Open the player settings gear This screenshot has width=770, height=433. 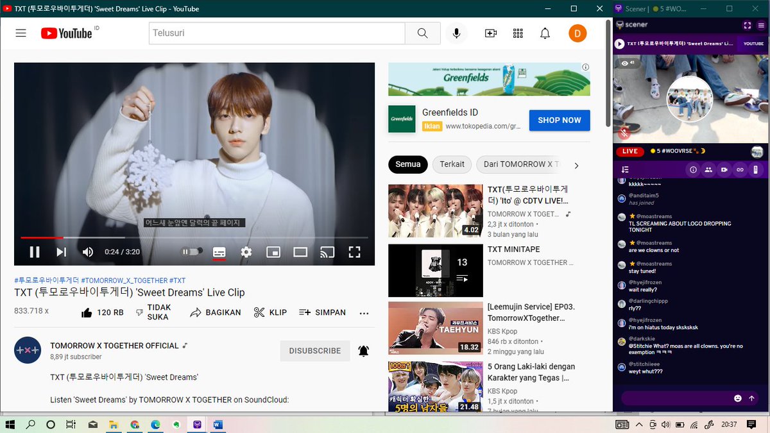(x=246, y=252)
